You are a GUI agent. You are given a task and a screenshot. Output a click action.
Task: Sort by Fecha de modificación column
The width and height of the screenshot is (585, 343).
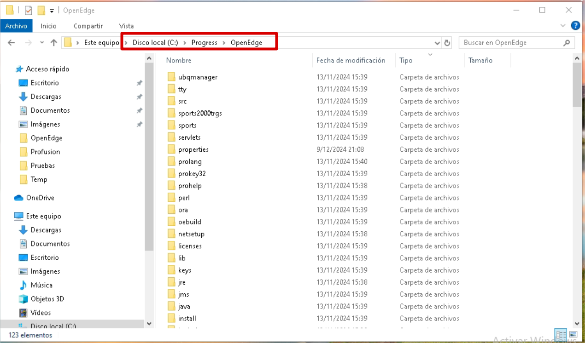pos(351,60)
